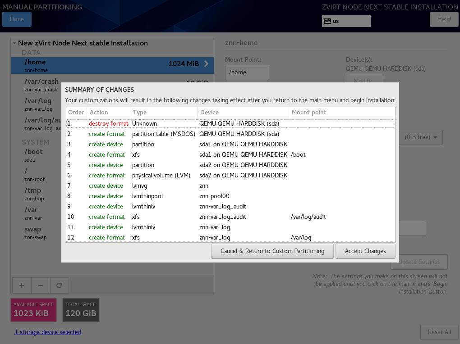Select the / znn-root partition entry
The image size is (460, 344).
[36, 175]
